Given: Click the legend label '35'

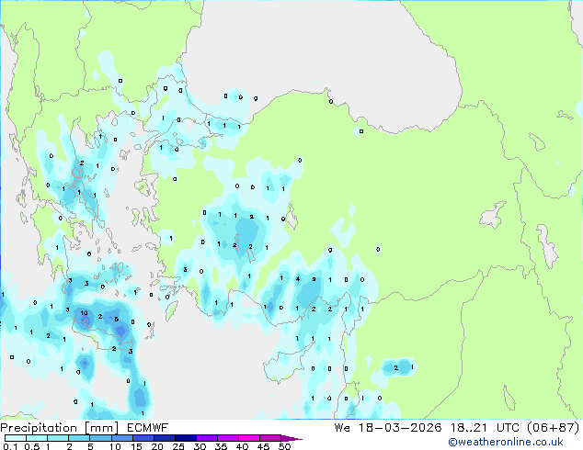Looking at the screenshot, I should (221, 446).
